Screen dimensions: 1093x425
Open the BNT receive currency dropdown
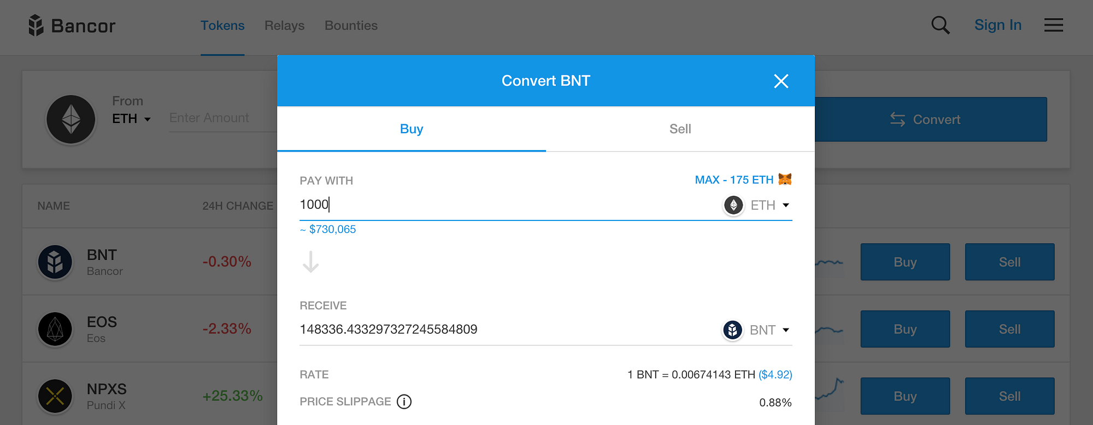click(x=757, y=330)
